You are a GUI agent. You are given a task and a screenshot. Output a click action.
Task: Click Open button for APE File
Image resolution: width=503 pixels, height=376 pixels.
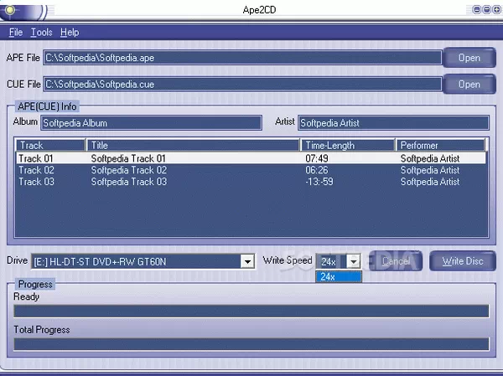coord(469,58)
